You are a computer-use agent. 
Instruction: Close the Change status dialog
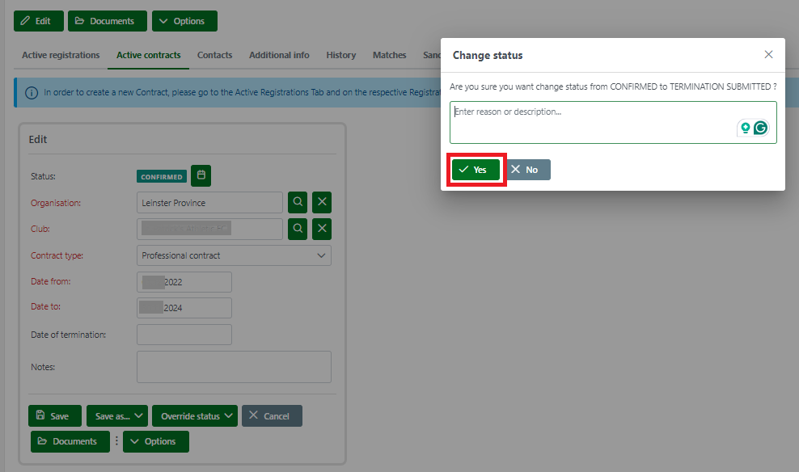pos(768,54)
